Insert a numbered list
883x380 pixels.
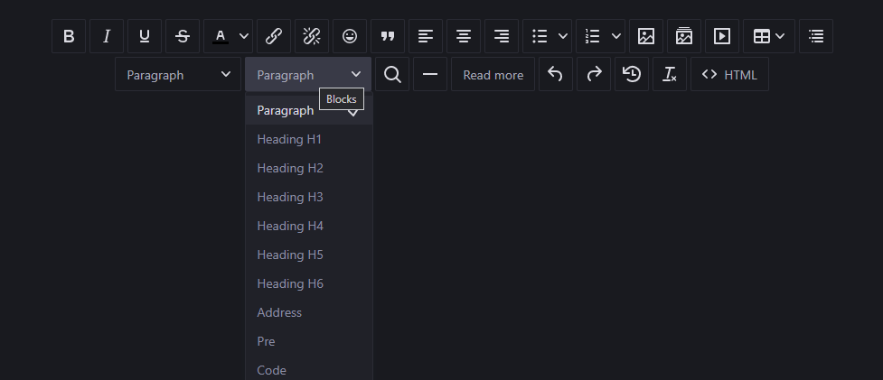(592, 36)
